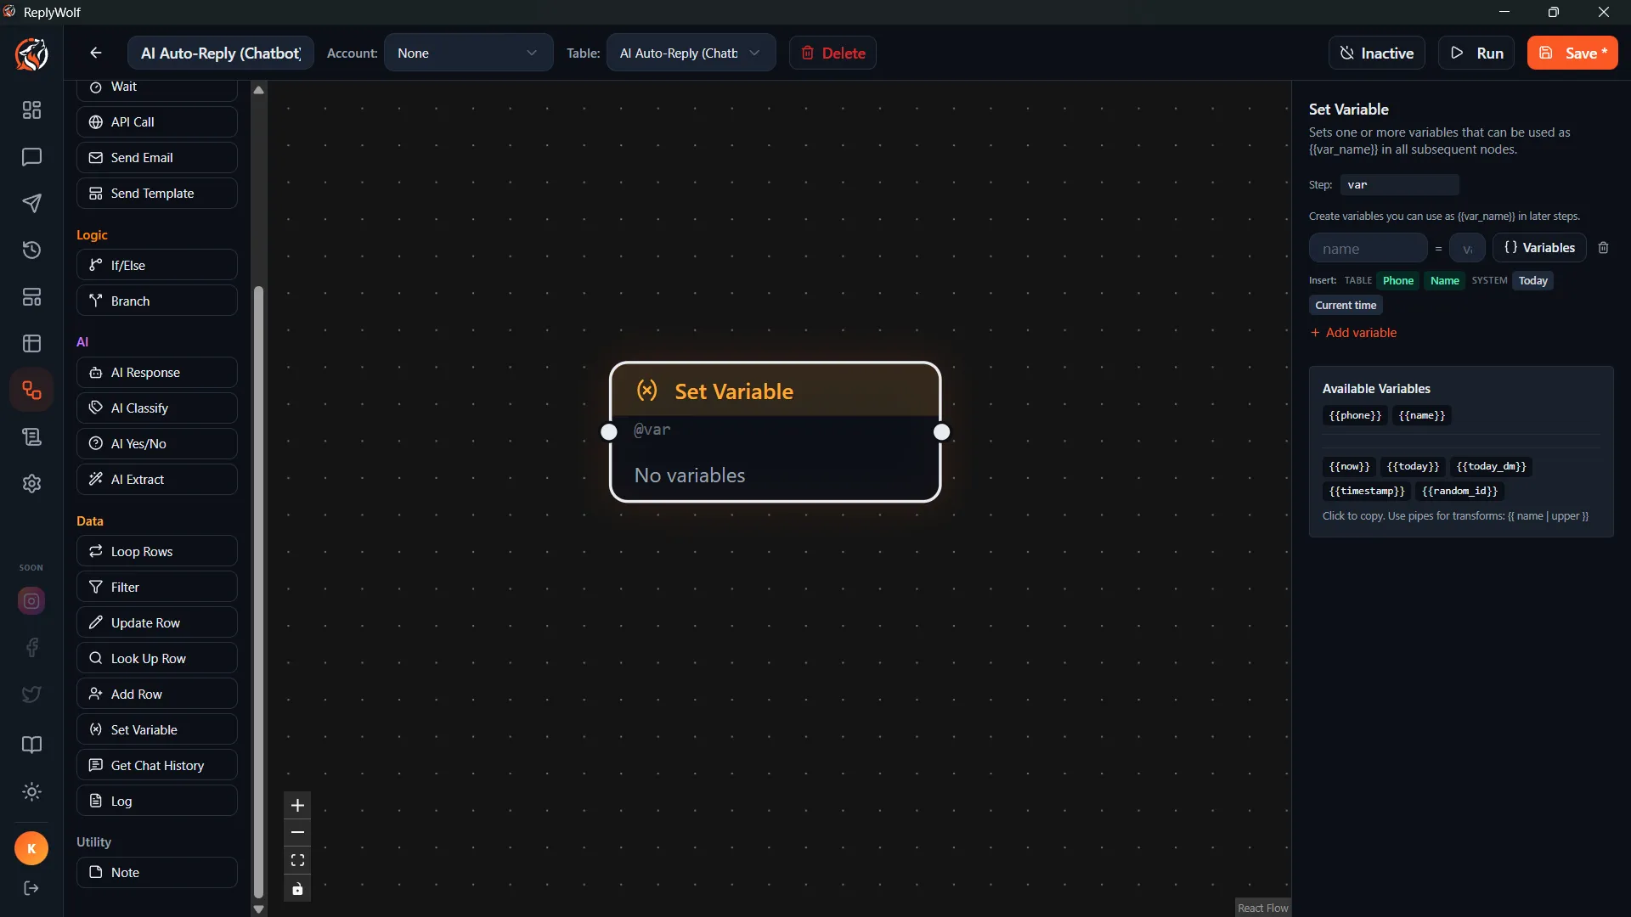The image size is (1631, 917).
Task: Click the Step name field containing var
Action: pos(1399,185)
